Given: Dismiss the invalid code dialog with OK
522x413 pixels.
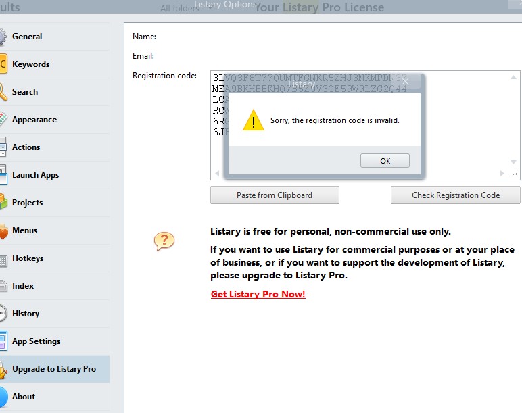Looking at the screenshot, I should click(x=385, y=161).
